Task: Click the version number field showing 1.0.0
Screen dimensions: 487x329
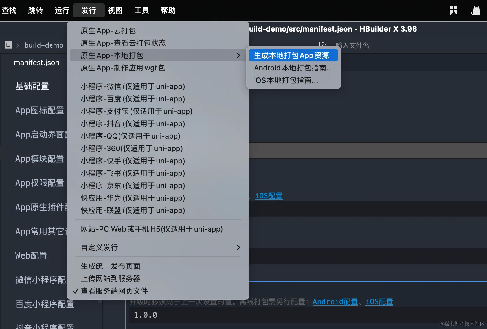Action: tap(145, 315)
